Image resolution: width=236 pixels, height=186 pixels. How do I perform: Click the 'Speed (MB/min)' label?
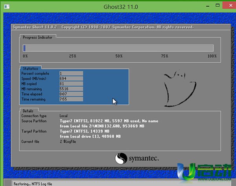tap(34, 78)
